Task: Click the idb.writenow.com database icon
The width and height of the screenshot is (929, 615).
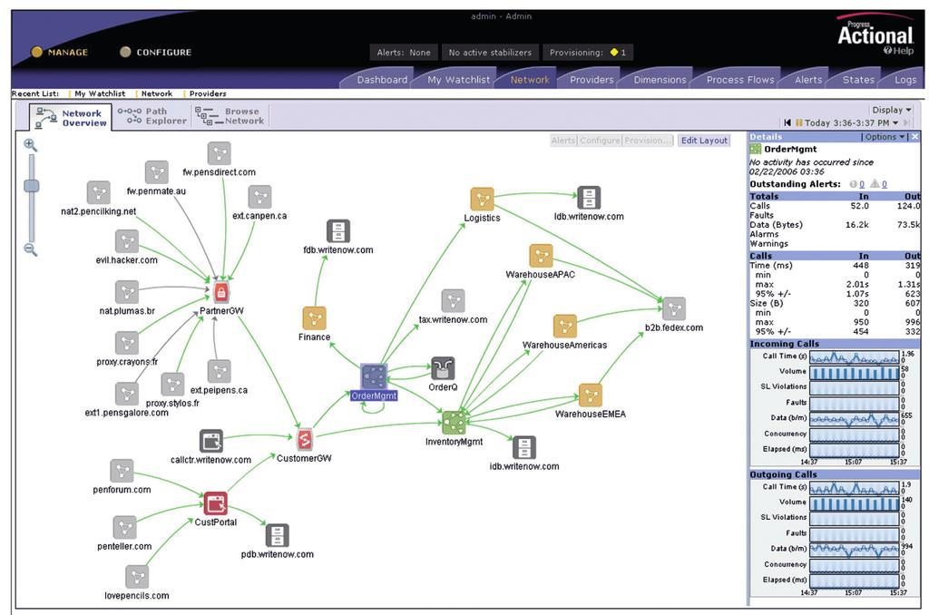Action: [x=523, y=448]
